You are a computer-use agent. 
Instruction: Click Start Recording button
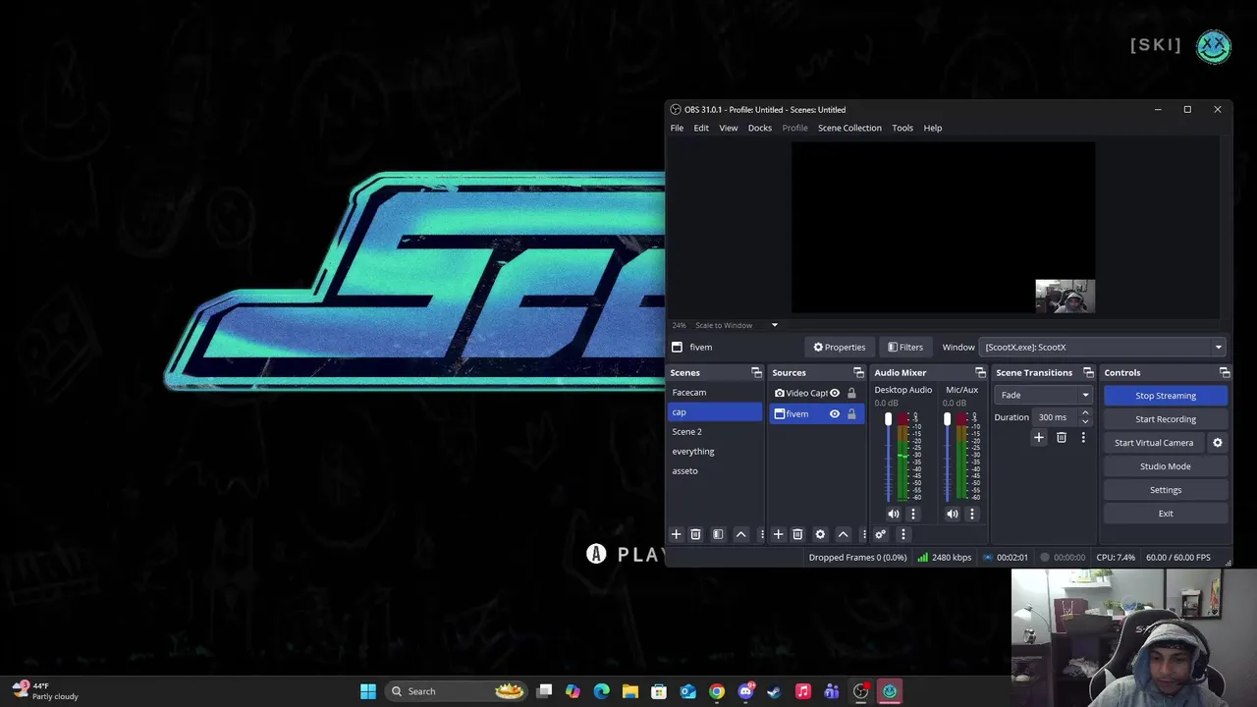click(x=1166, y=419)
